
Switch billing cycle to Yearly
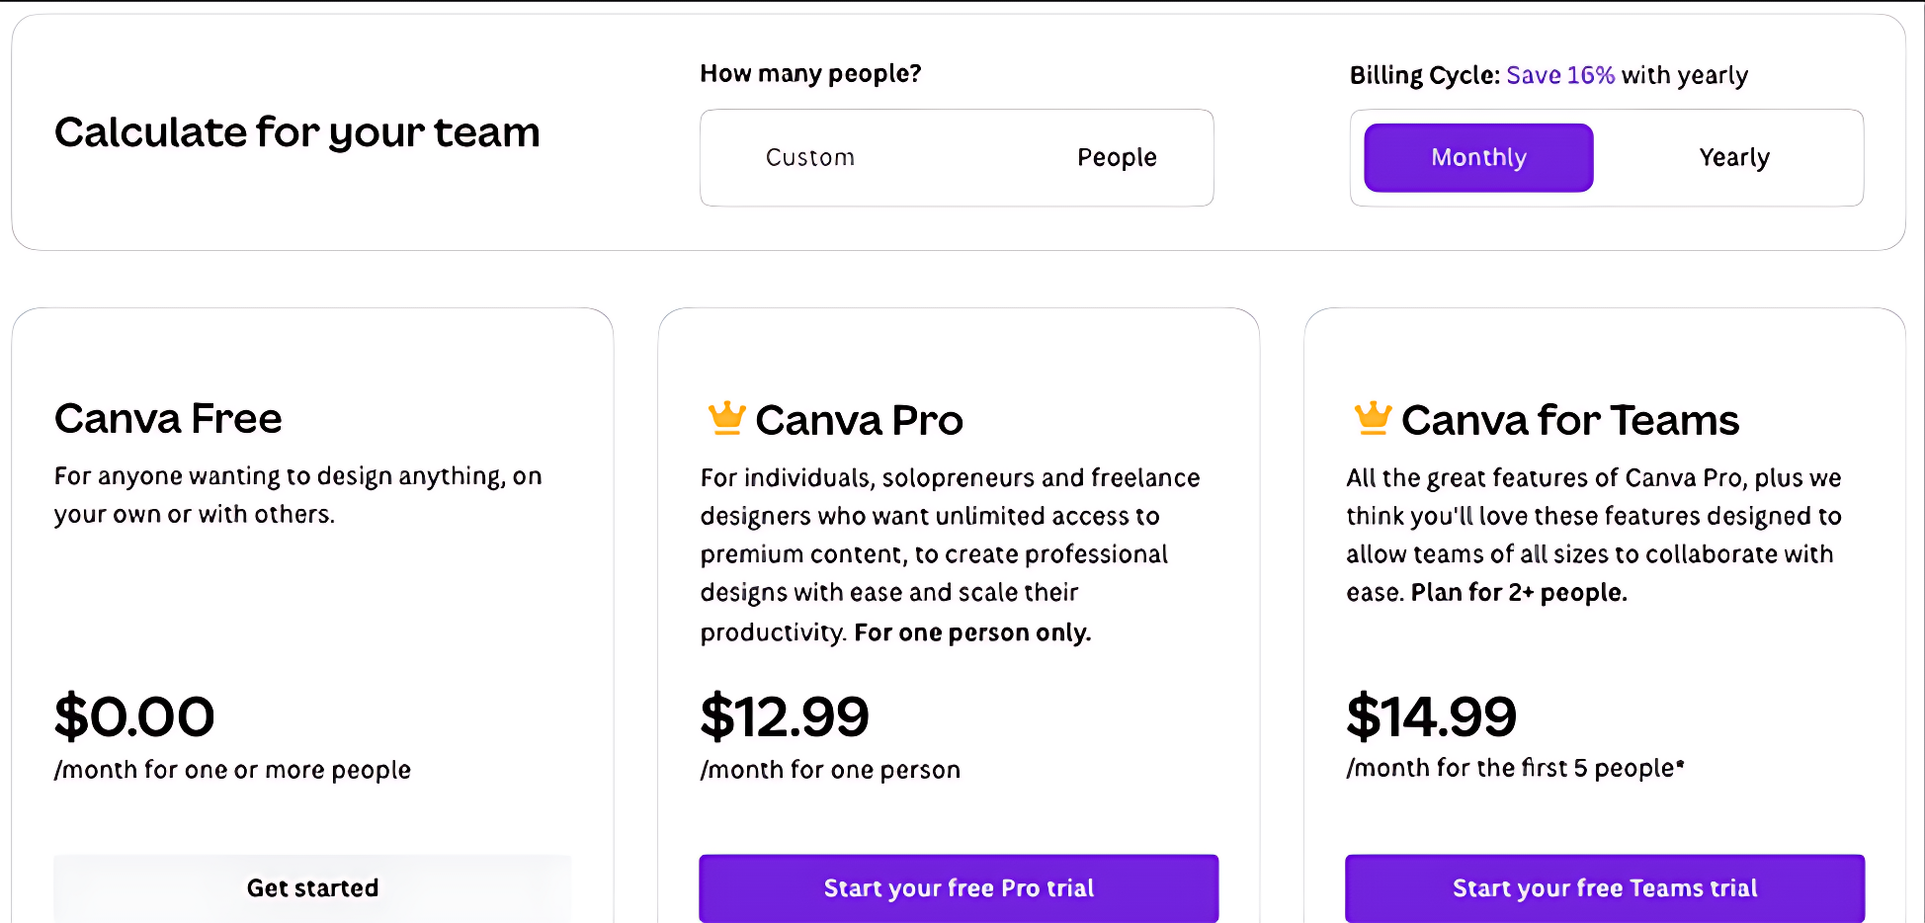tap(1734, 156)
